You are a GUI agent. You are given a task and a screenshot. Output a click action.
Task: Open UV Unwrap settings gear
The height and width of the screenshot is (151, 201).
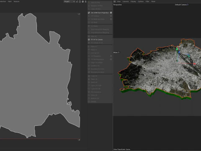111,16
